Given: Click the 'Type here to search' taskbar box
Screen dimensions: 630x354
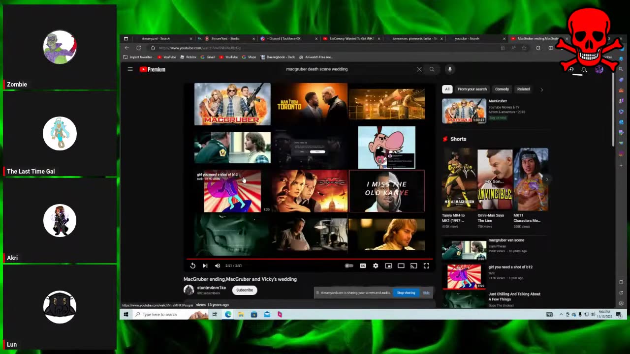Looking at the screenshot, I should (x=170, y=314).
